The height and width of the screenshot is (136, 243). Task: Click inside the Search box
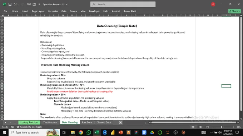tap(123, 4)
